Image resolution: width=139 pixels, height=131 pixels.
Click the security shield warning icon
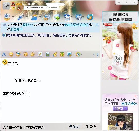coord(4,35)
